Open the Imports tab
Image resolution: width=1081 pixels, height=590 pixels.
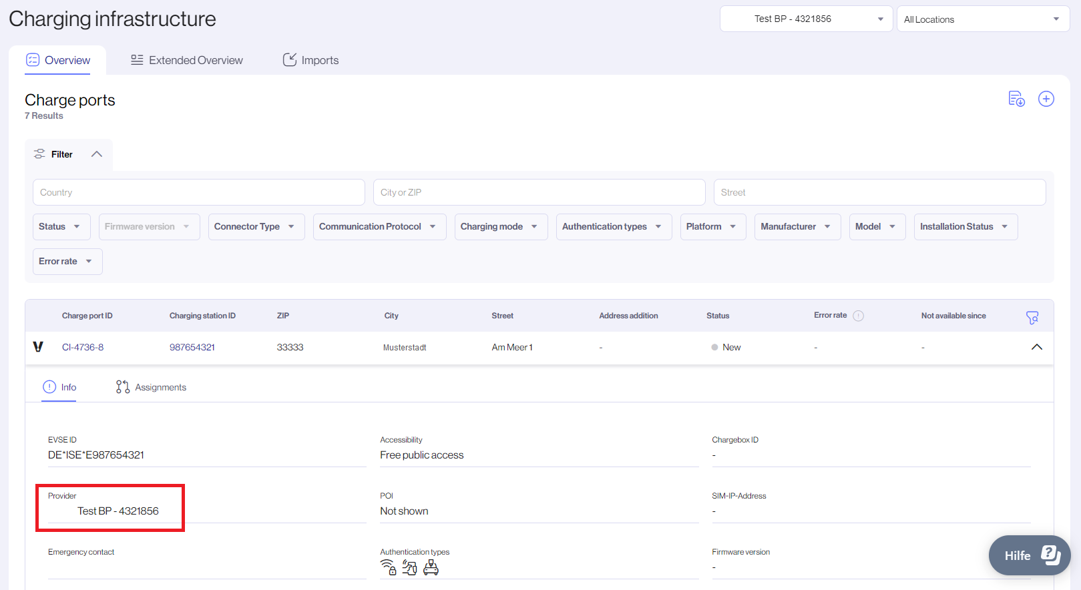[x=311, y=60]
